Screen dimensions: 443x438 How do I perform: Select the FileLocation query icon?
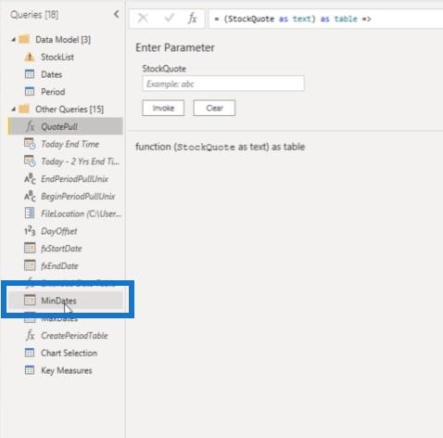(x=30, y=213)
